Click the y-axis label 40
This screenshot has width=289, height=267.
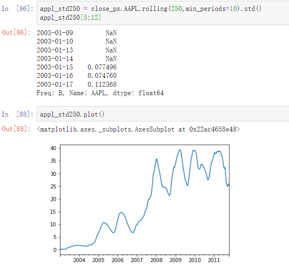[53, 148]
